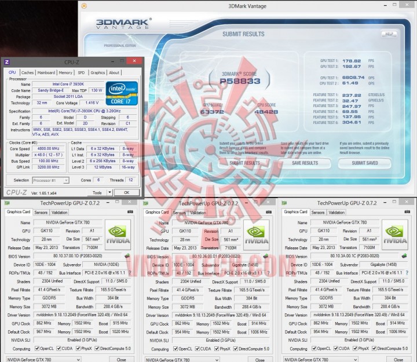Toggle OpenCL checkbox in middle GPU-Z window
Image resolution: width=417 pixels, height=362 pixels.
pos(175,349)
